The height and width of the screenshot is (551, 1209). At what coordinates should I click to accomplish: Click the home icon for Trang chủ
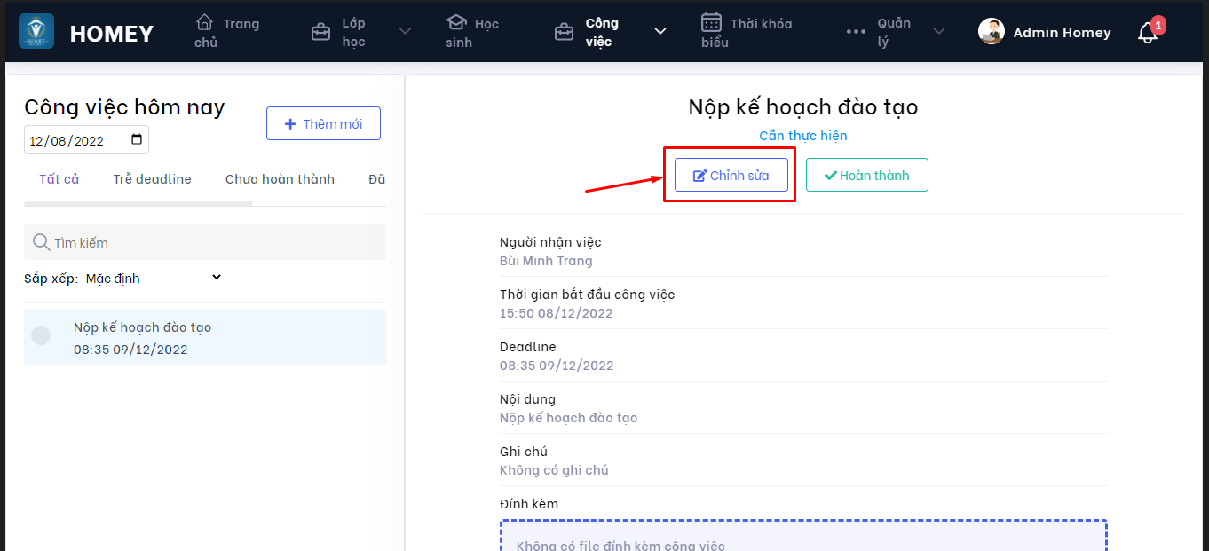(204, 22)
